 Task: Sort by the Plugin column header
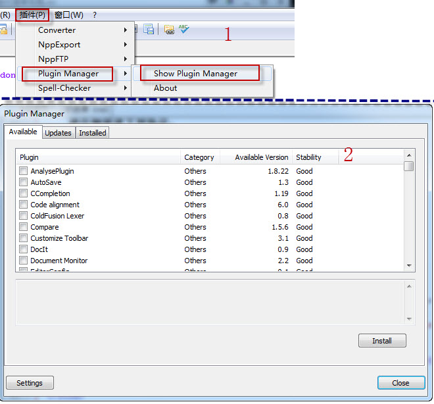point(98,157)
